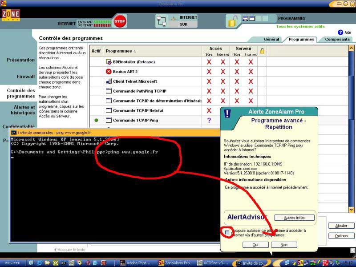
Task: Open the Firewall section in sidebar
Action: (x=25, y=77)
